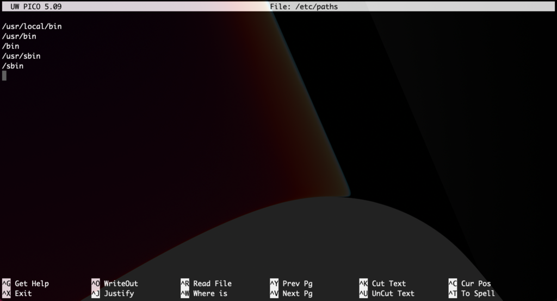This screenshot has width=557, height=301.
Task: Choose the ^C Cur Pos command
Action: (469, 284)
